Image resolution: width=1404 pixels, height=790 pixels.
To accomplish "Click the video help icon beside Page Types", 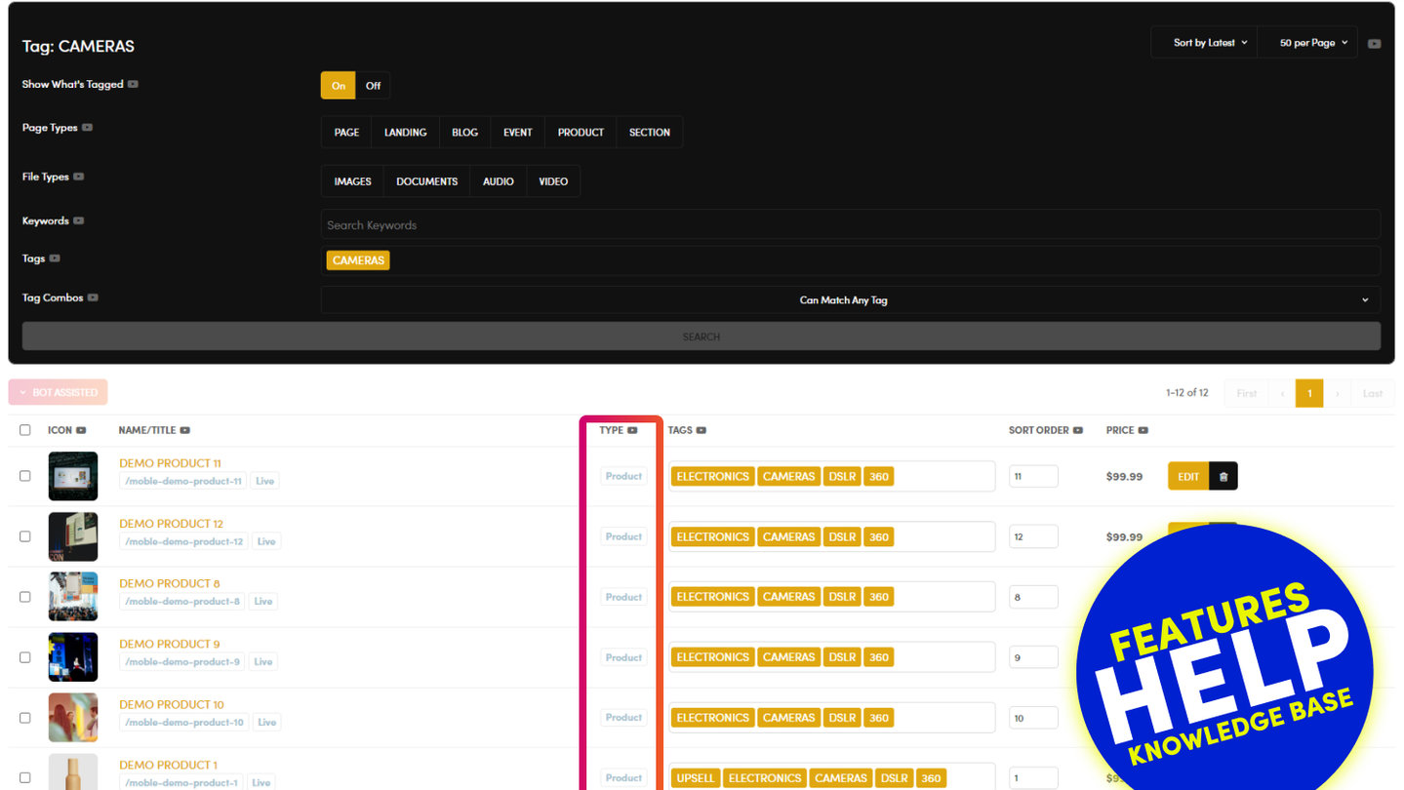I will click(88, 128).
